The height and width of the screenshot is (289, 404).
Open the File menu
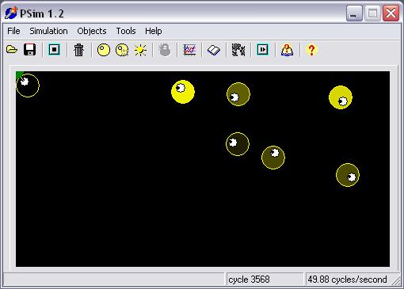(13, 31)
